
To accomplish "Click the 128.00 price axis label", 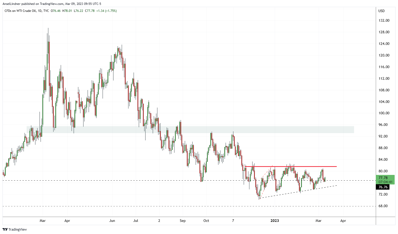I will 384,32.
